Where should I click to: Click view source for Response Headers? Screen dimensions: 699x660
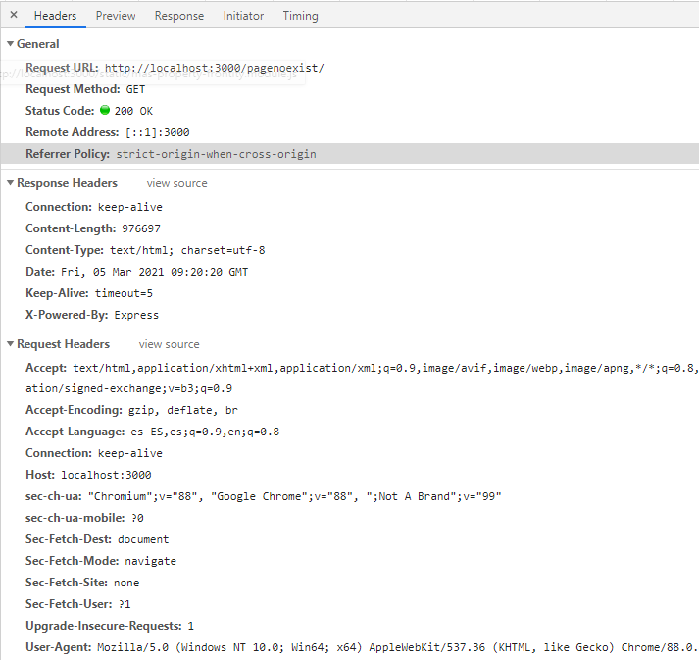coord(176,183)
